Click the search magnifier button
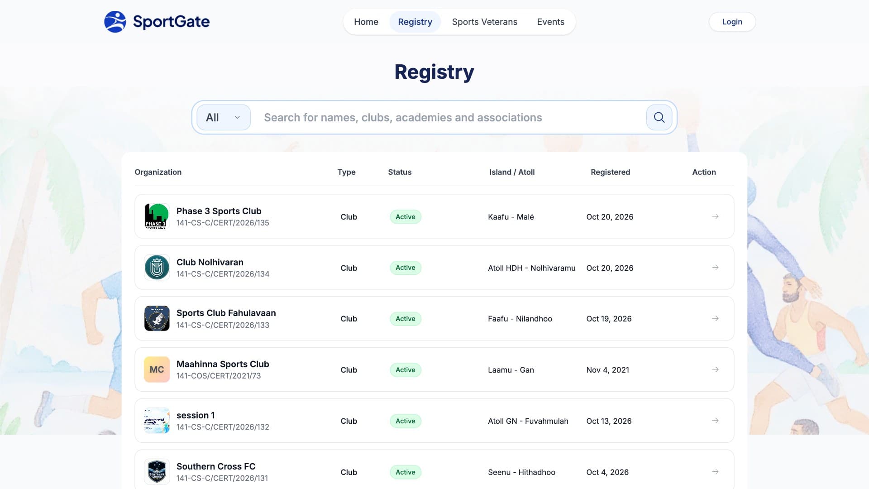869x489 pixels. (659, 117)
